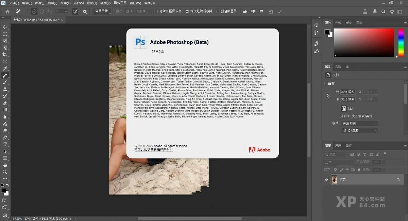This screenshot has height=221, width=408.
Task: Click the thumbs-down feedback icon
Action: point(253,11)
